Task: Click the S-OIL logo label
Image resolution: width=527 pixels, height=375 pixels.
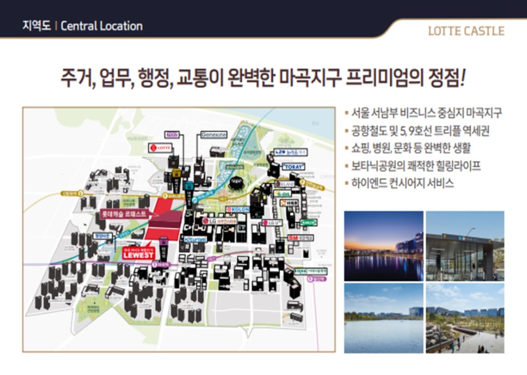Action: [281, 194]
